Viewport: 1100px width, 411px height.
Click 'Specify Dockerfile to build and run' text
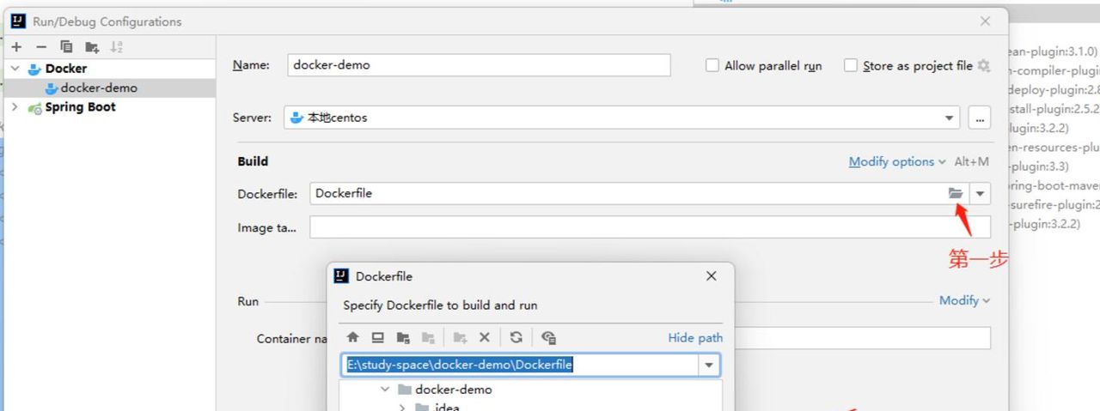pos(440,305)
